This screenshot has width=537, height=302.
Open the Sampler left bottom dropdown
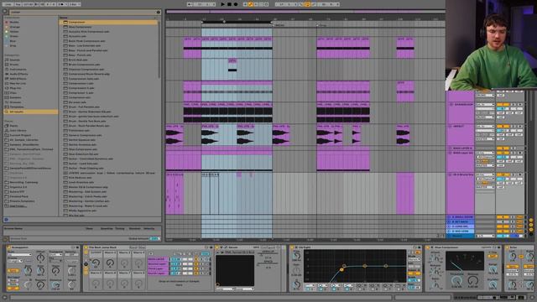(x=225, y=289)
